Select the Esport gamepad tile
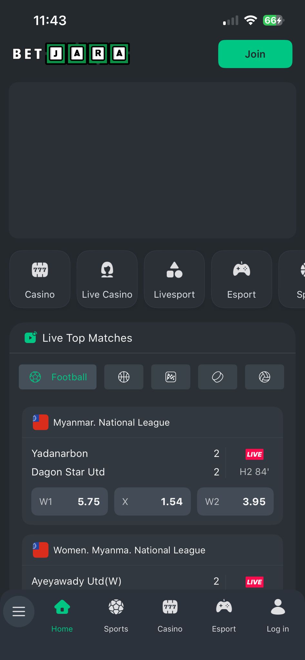Screen dimensions: 305x660 [x=241, y=279]
